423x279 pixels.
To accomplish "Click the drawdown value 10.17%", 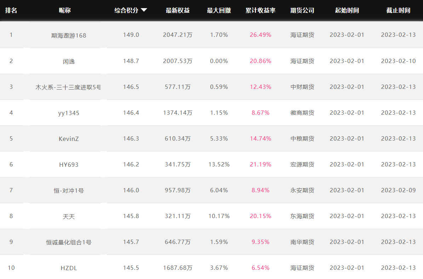I will [x=219, y=216].
